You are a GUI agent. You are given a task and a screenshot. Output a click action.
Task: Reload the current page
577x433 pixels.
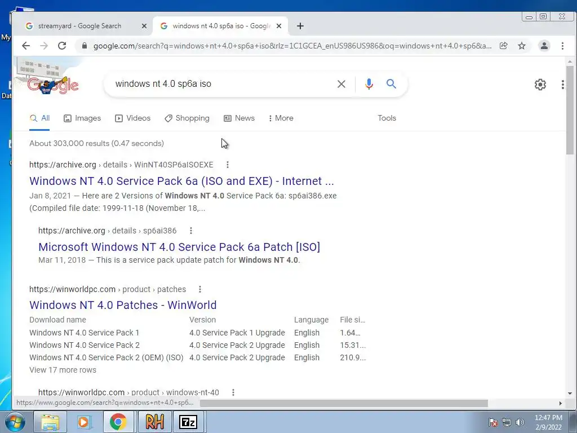62,46
